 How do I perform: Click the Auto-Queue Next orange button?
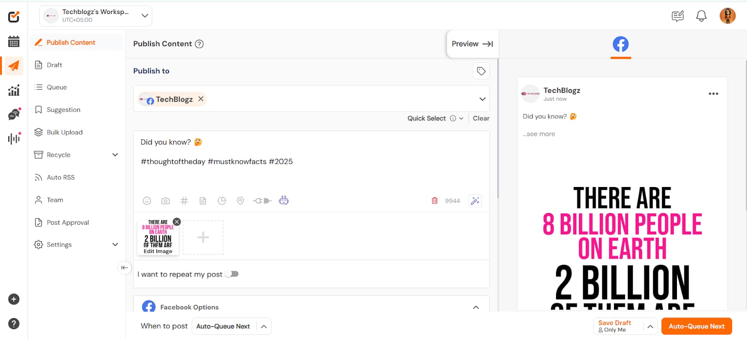click(x=696, y=326)
